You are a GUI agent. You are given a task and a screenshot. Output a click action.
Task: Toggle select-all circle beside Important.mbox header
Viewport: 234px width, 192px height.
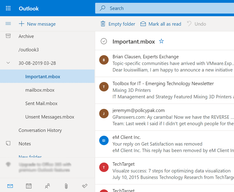click(x=104, y=41)
